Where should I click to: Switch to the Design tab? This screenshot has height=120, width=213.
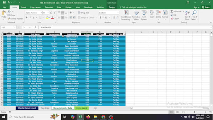click(112, 7)
